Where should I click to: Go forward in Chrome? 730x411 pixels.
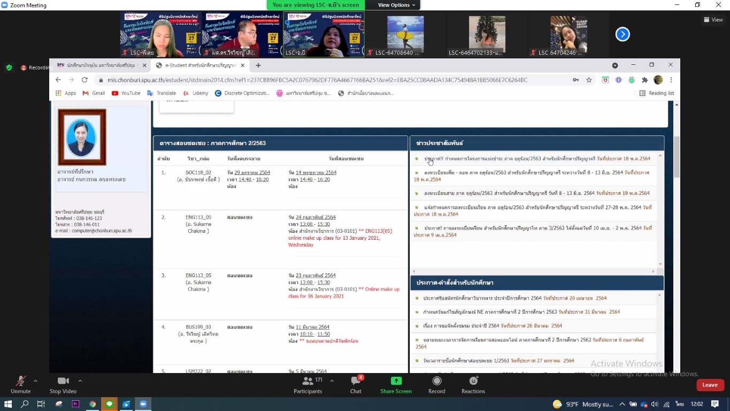click(x=71, y=80)
